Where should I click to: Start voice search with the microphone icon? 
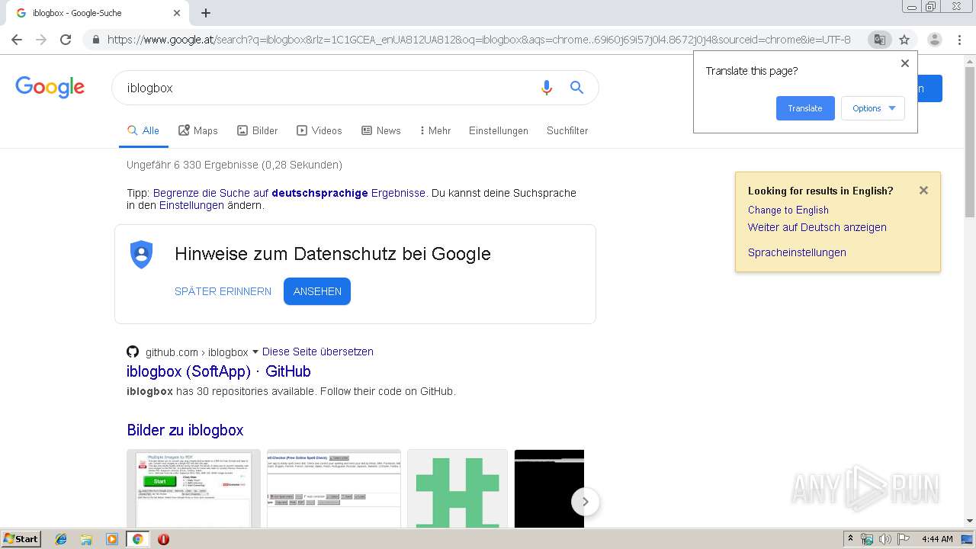546,88
